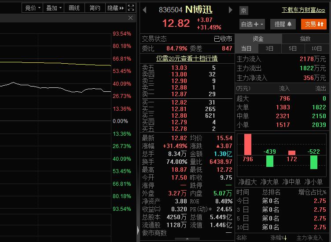Select the 3日 period tab

click(269, 49)
